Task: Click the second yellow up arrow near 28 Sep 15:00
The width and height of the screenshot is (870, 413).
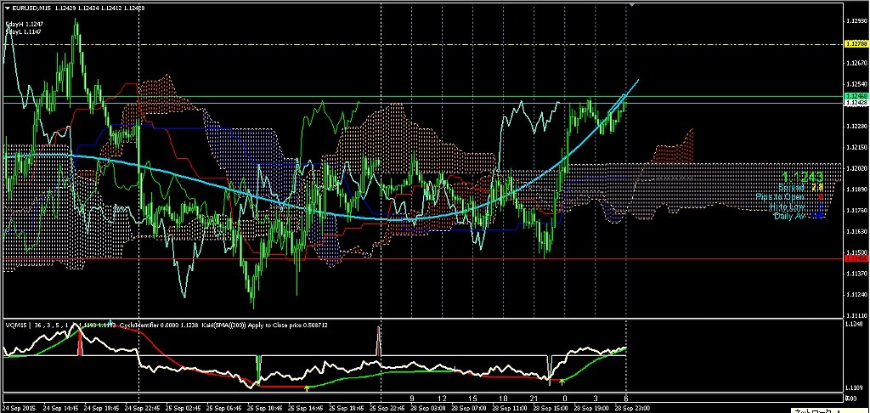Action: [x=562, y=382]
